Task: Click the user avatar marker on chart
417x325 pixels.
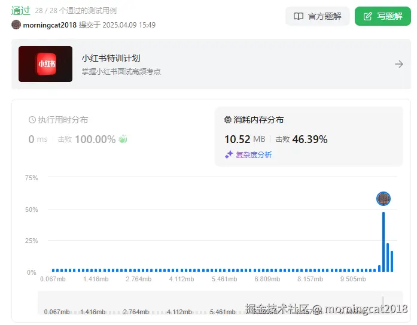Action: [383, 199]
